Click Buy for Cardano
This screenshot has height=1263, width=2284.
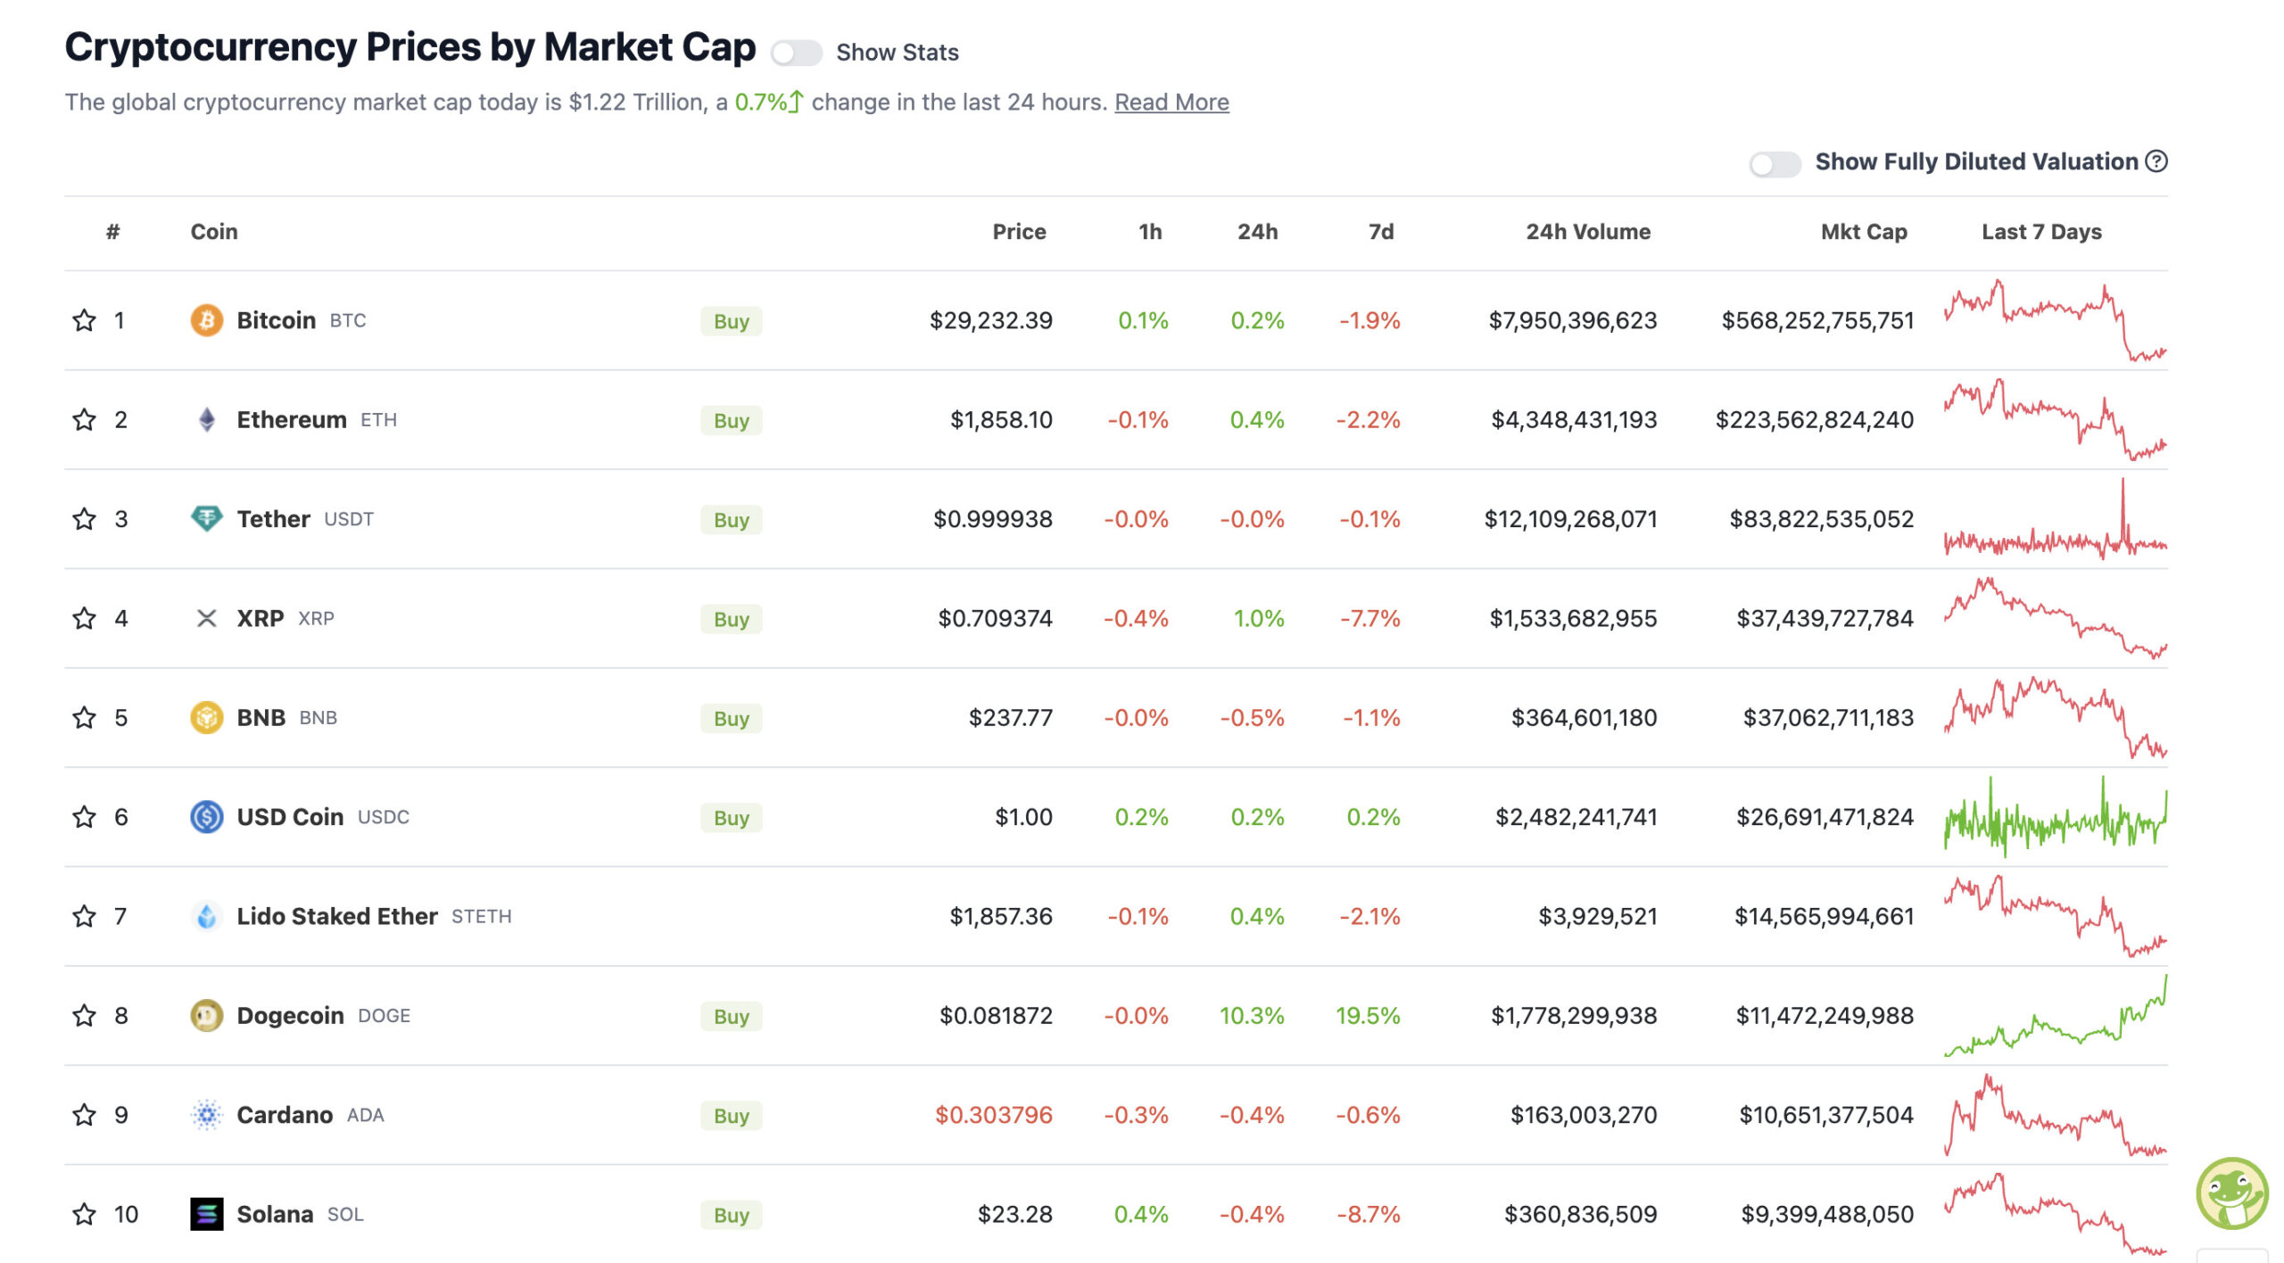coord(731,1116)
